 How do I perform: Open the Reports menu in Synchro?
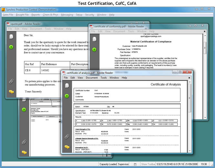click(36, 15)
